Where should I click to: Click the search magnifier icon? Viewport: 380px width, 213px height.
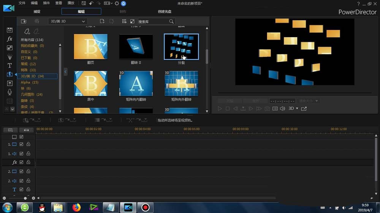tap(171, 22)
